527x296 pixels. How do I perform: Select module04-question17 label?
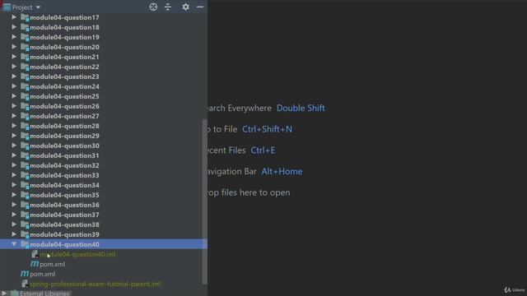pos(64,17)
